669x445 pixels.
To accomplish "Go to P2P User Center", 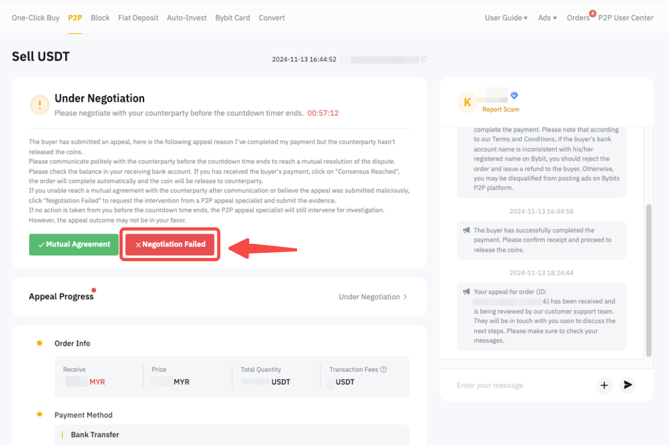I will (626, 18).
